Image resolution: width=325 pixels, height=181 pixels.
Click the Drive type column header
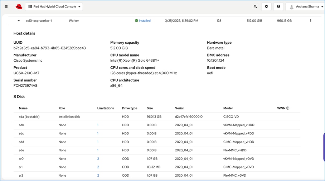(130, 108)
